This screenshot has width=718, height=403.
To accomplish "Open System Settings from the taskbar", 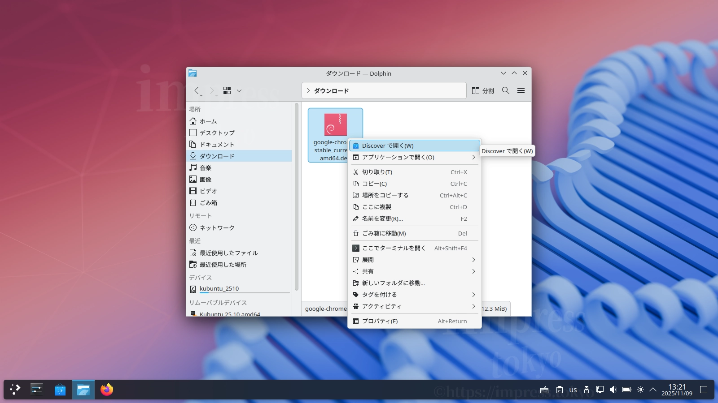I will (x=36, y=390).
